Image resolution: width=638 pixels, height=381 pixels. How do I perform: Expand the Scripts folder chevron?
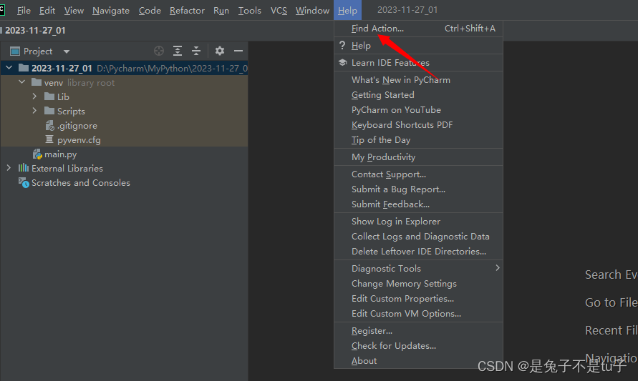[x=34, y=111]
